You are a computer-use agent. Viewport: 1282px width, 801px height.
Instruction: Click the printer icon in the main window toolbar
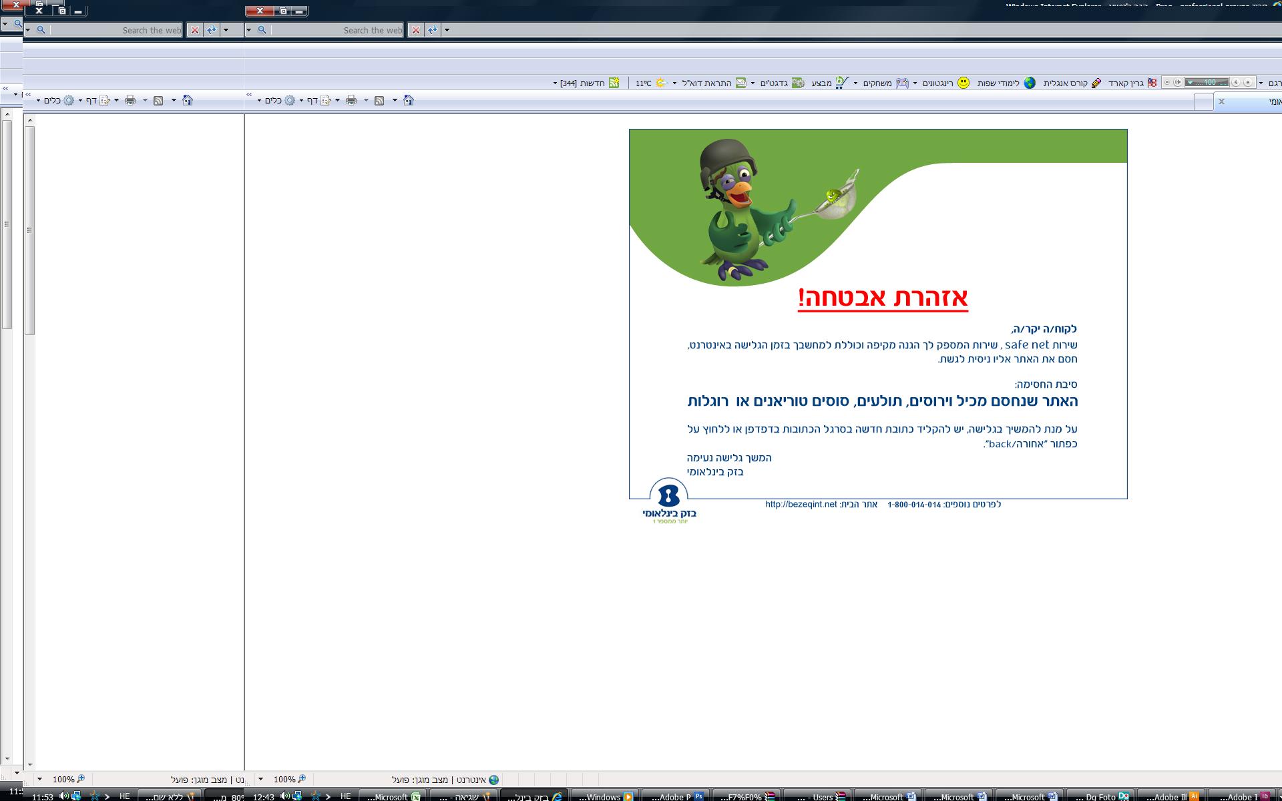click(x=351, y=100)
